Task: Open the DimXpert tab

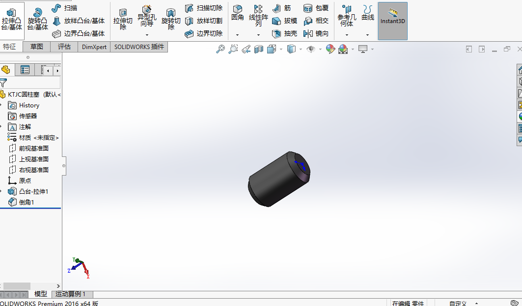Action: coord(94,47)
